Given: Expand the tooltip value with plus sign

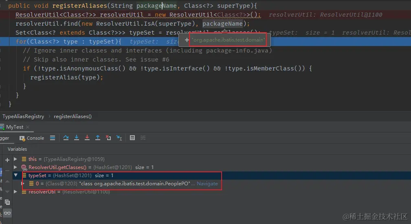Looking at the screenshot, I should (x=187, y=40).
